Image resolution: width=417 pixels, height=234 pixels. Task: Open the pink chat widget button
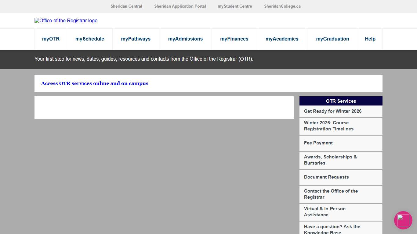(x=403, y=220)
